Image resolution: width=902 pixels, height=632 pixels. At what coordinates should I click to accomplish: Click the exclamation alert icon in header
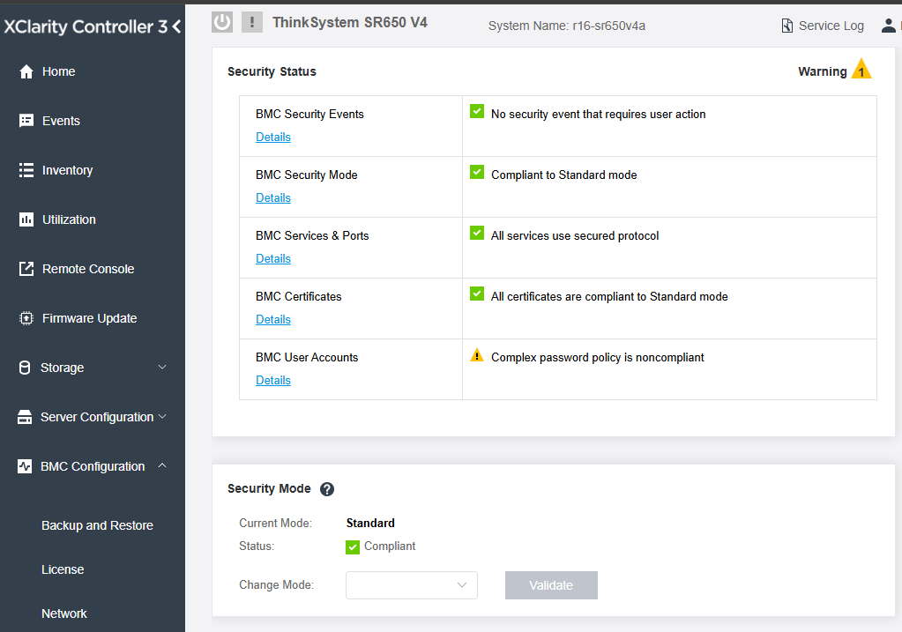(252, 22)
